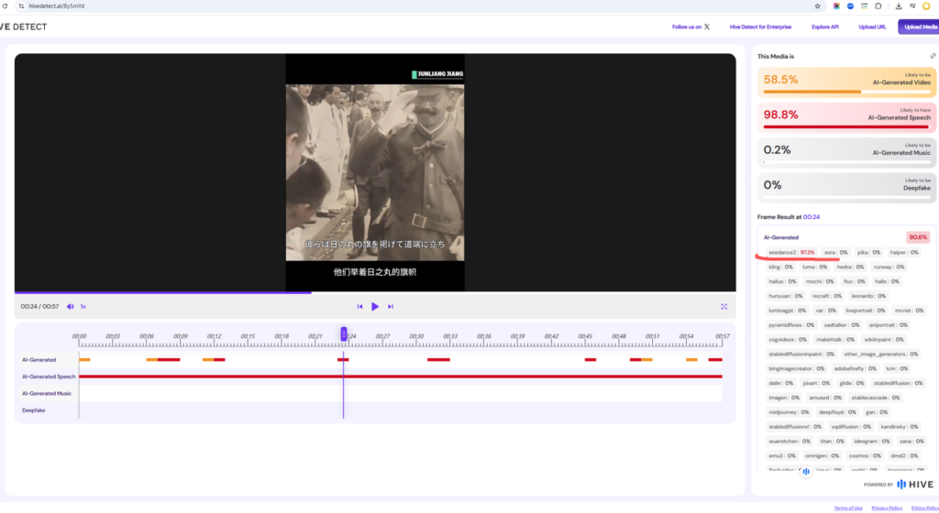The height and width of the screenshot is (513, 939).
Task: Click the Upload Media button
Action: 919,27
